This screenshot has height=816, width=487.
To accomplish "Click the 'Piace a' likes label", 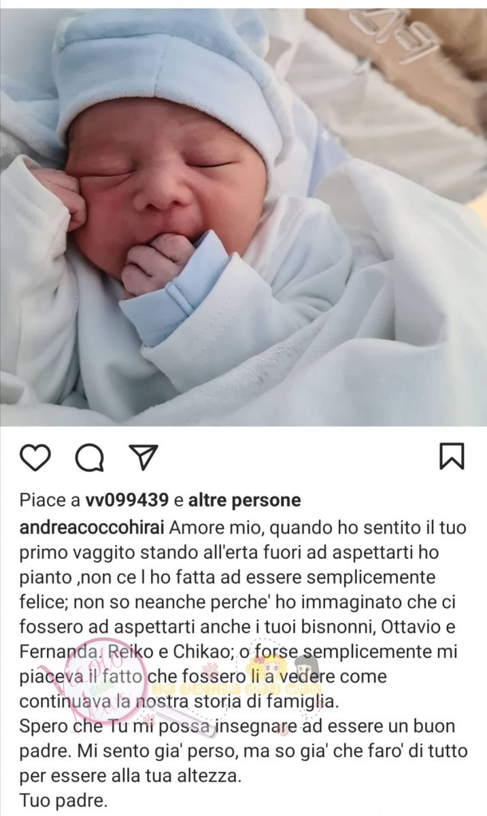I will coord(50,500).
